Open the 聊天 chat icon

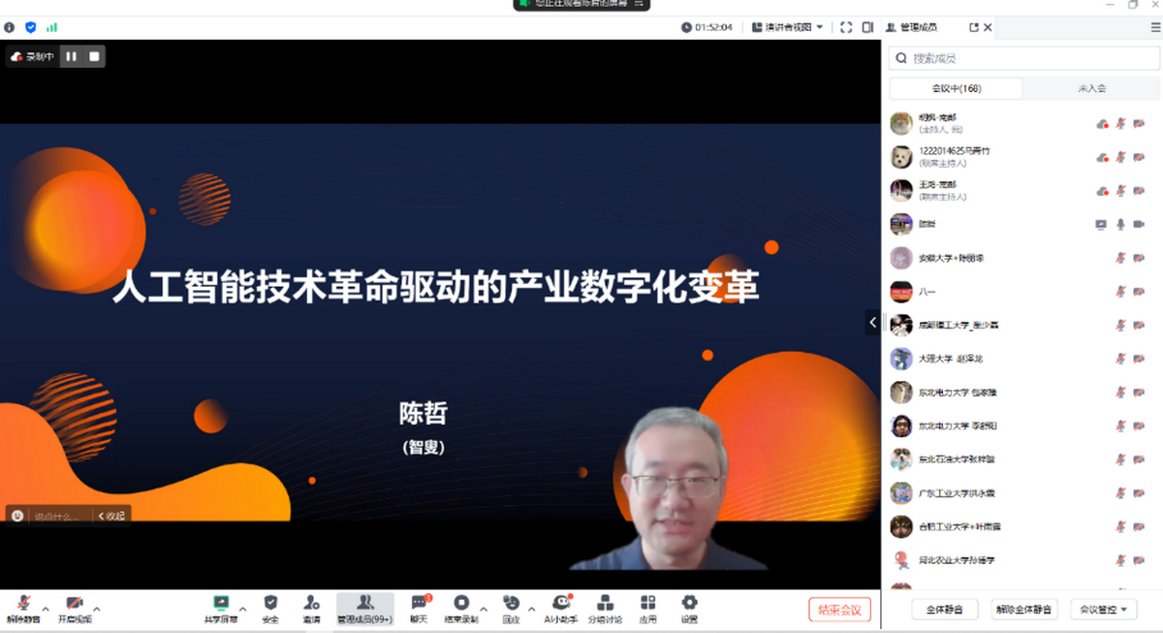(x=419, y=603)
